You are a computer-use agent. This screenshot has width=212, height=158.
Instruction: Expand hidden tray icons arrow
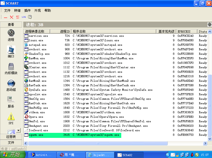click(x=168, y=155)
